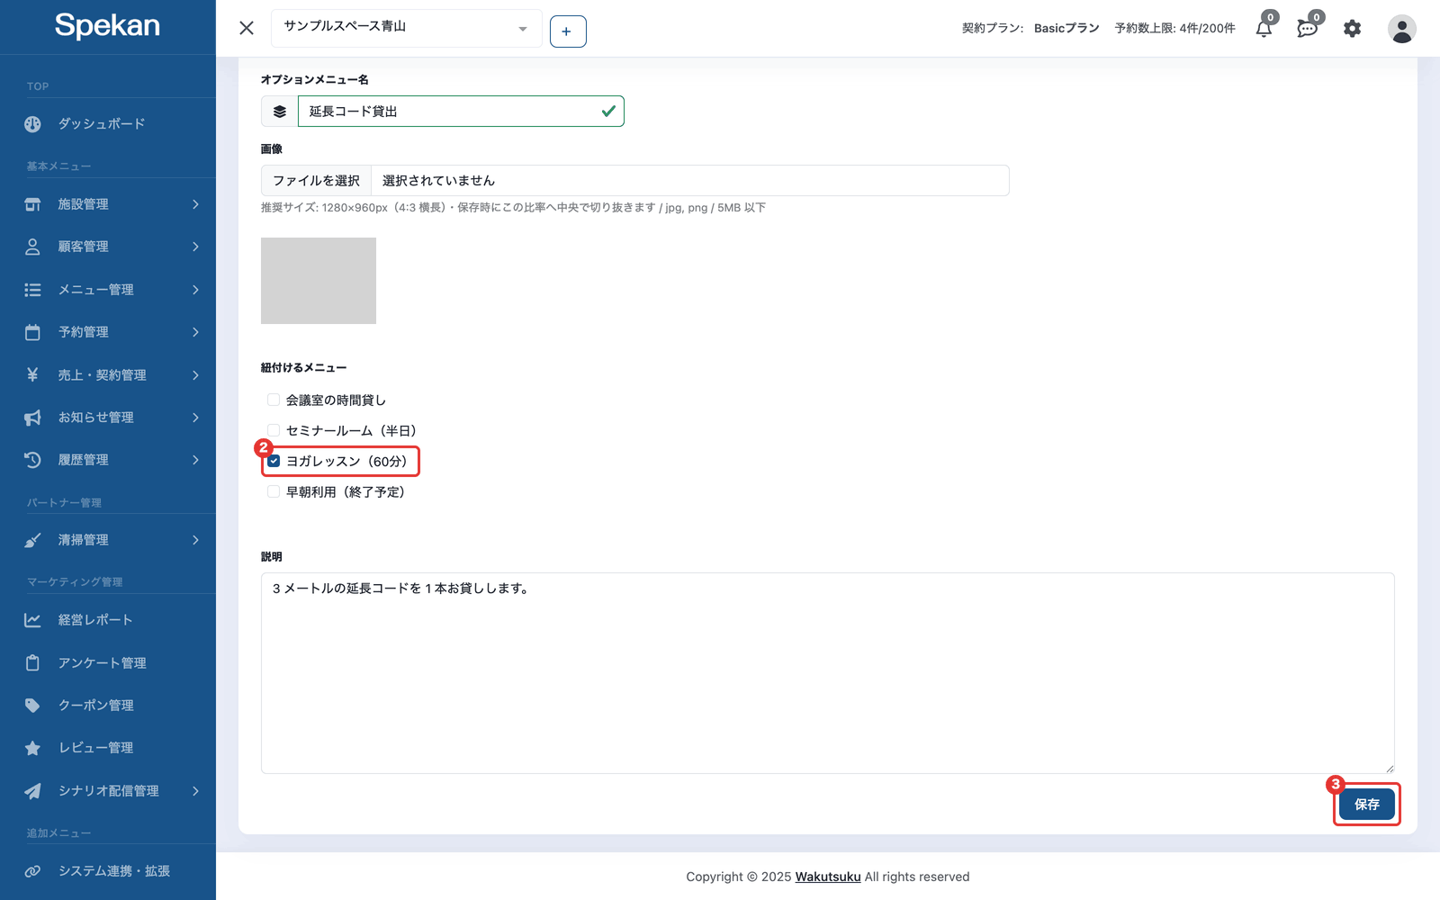The height and width of the screenshot is (900, 1440).
Task: Expand シナリオ配信管理 submenu chevron
Action: [x=195, y=791]
